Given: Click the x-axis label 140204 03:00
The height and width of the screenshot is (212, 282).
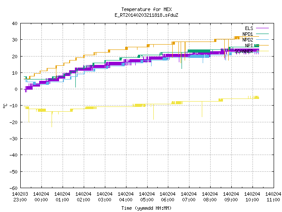Looking at the screenshot, I should 104,197.
